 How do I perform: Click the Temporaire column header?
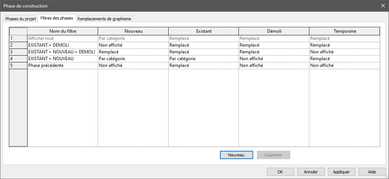[x=344, y=31]
